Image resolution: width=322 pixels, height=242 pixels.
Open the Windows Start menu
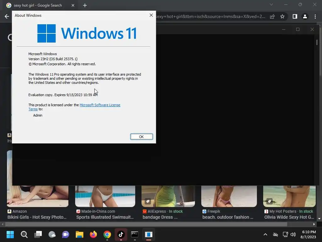click(x=10, y=234)
